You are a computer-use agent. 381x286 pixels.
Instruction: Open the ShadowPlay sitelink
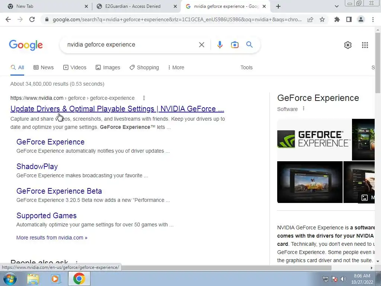pyautogui.click(x=37, y=166)
